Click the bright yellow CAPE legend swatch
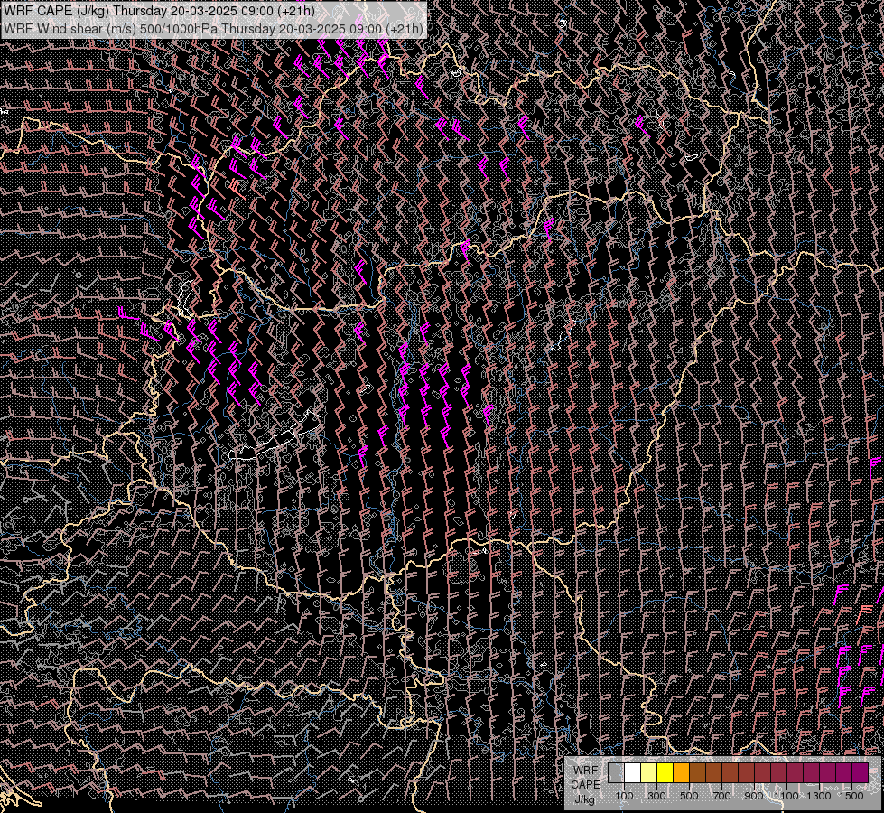The image size is (884, 813). point(665,772)
